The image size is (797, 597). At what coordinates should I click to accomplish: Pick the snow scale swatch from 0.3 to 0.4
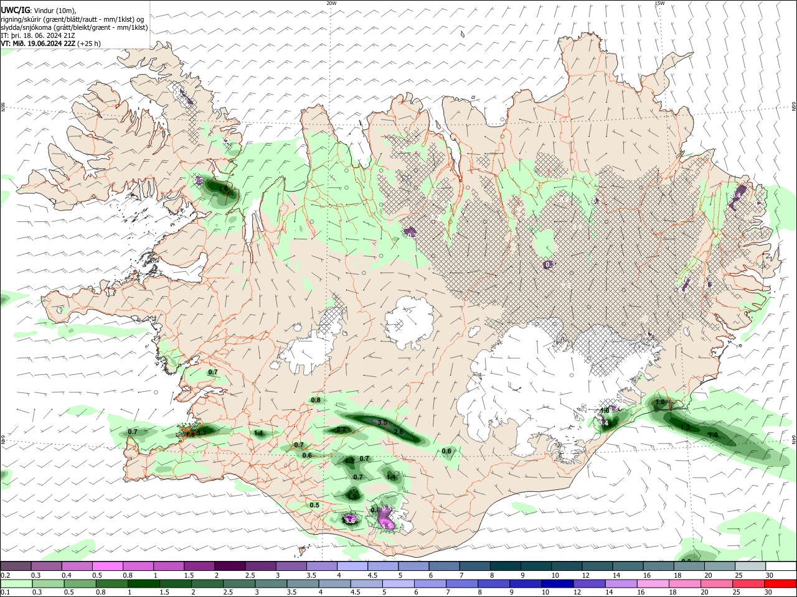point(46,566)
